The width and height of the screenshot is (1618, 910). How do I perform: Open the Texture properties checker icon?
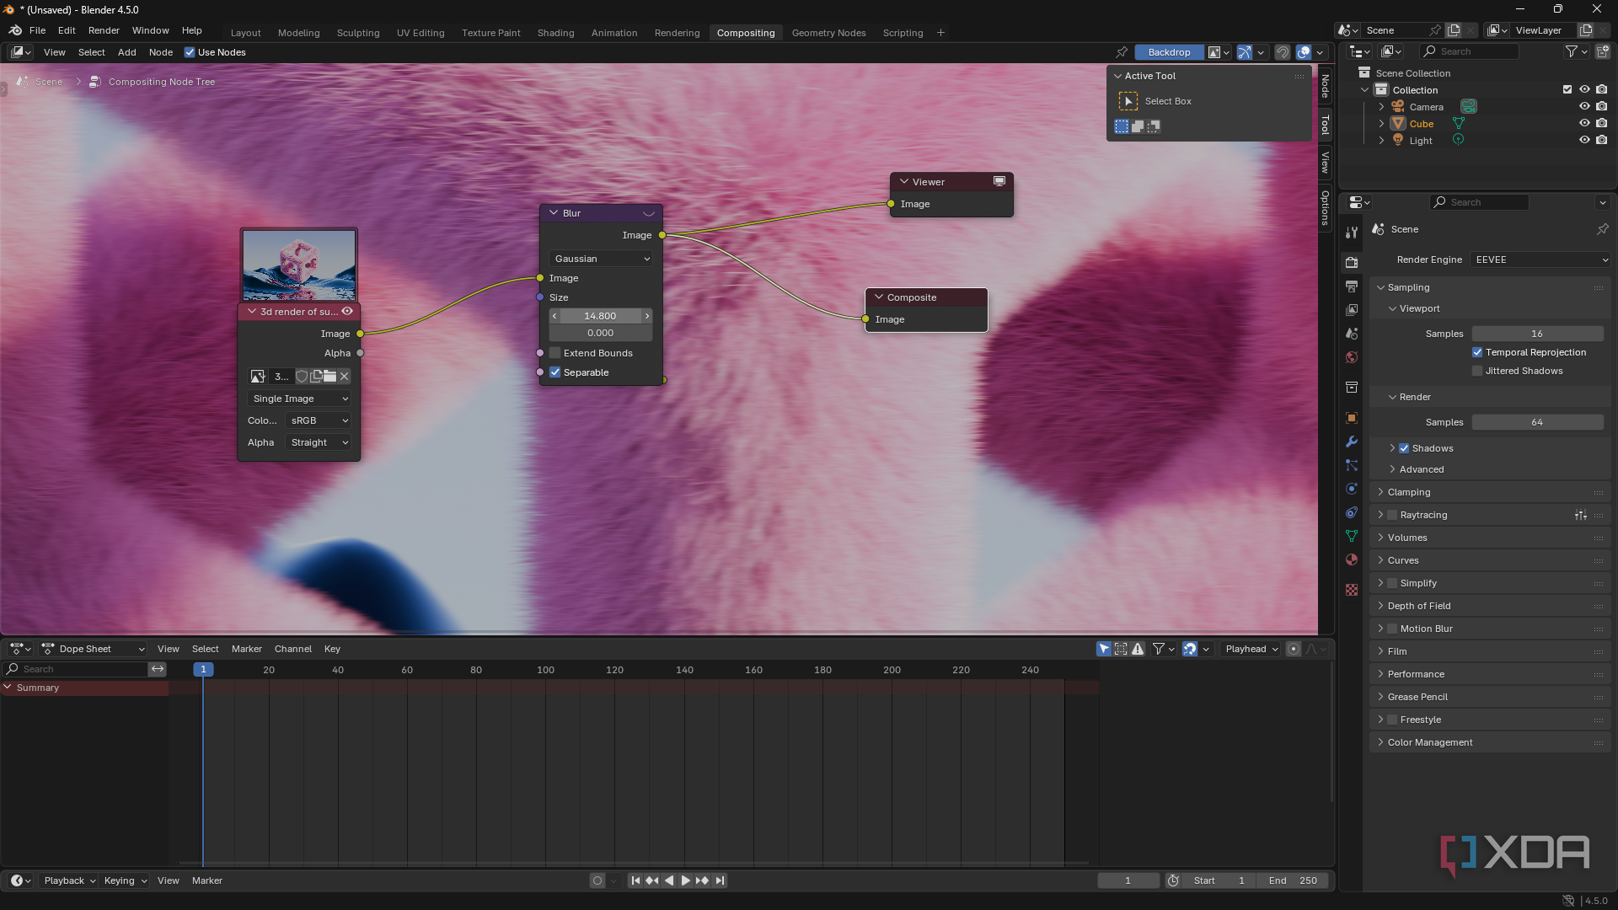point(1352,590)
